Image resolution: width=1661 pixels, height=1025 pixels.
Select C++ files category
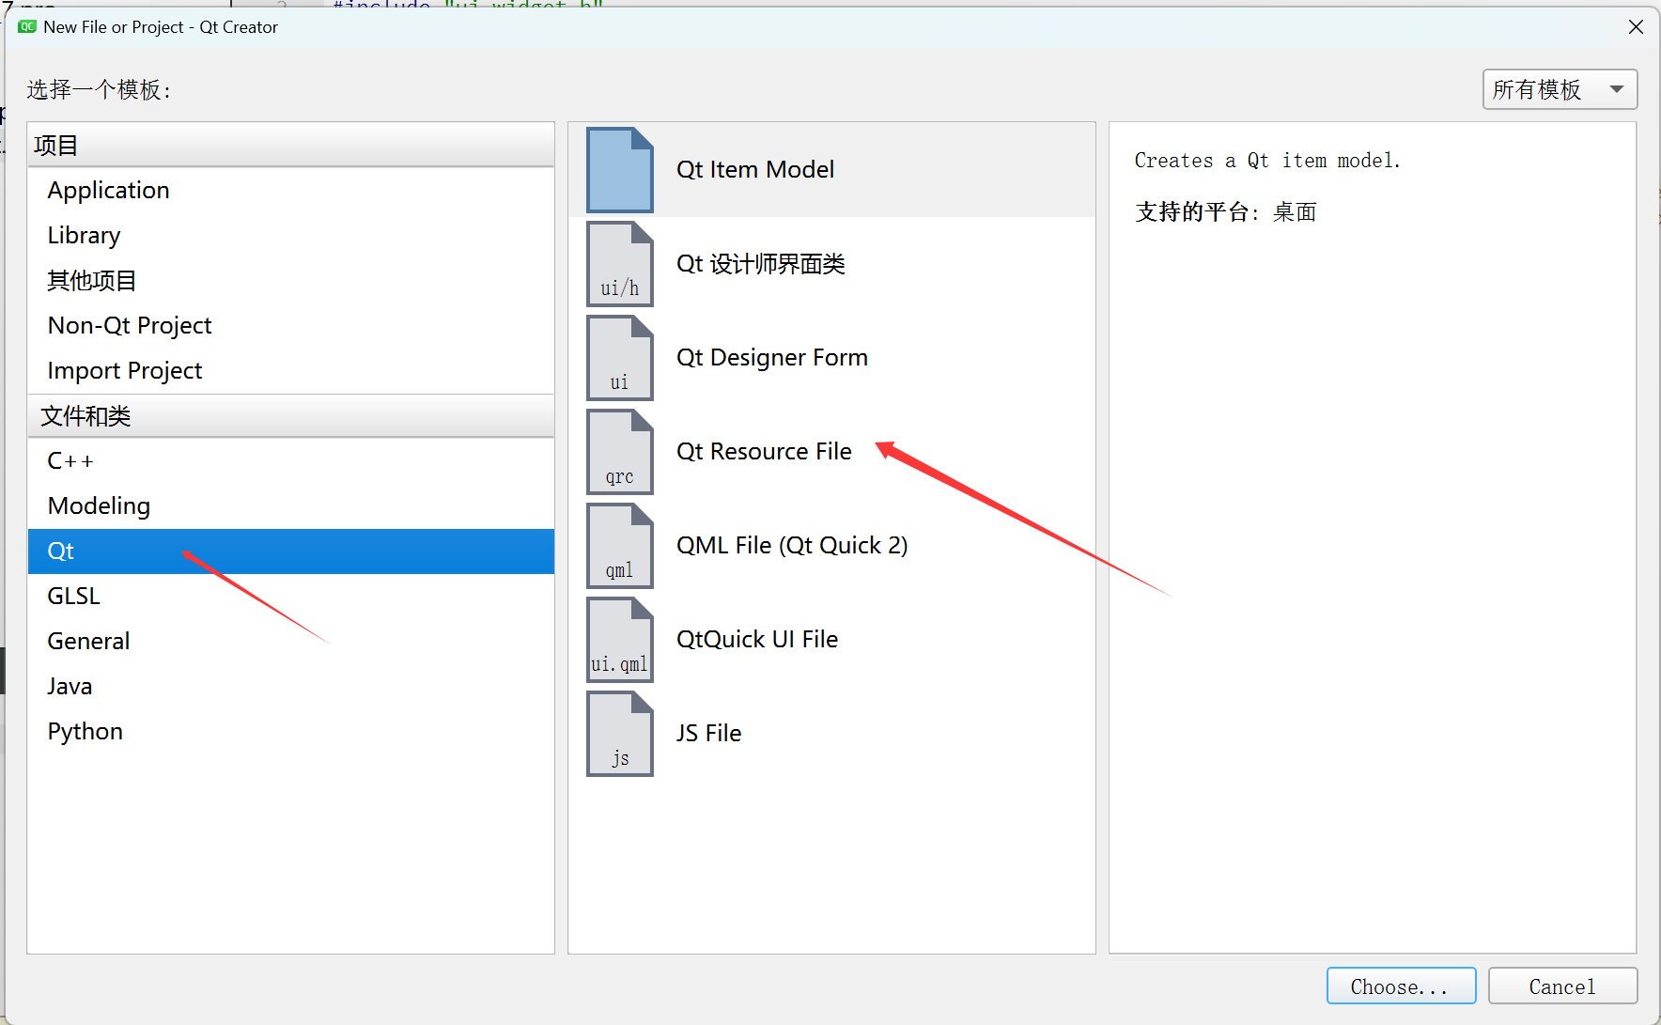pyautogui.click(x=291, y=460)
